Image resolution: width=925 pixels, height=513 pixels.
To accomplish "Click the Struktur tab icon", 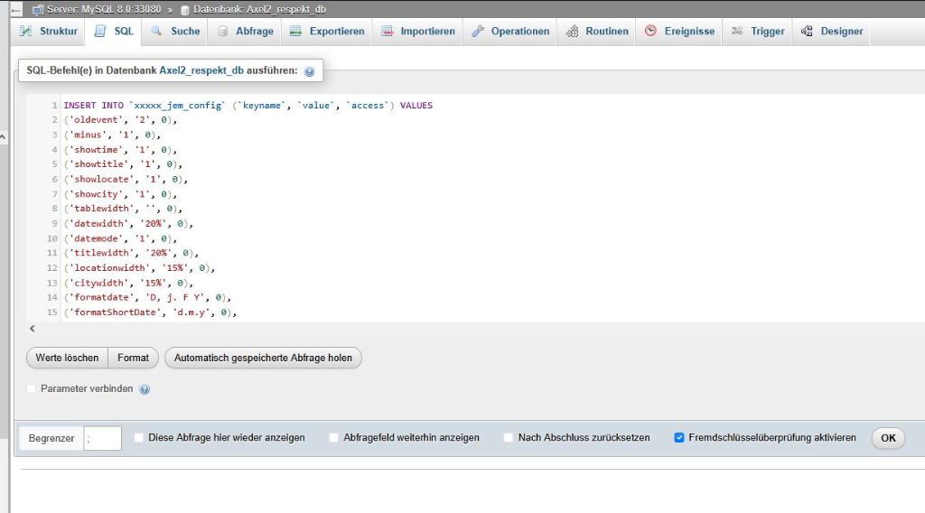I will click(x=26, y=32).
